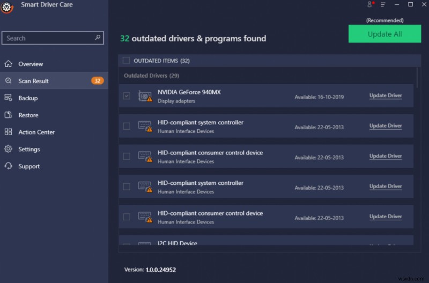Image resolution: width=429 pixels, height=283 pixels.
Task: Open the user account icon in title bar
Action: [x=370, y=4]
